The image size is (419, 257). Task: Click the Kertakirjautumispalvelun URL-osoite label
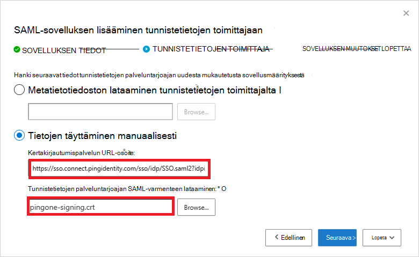pos(81,153)
